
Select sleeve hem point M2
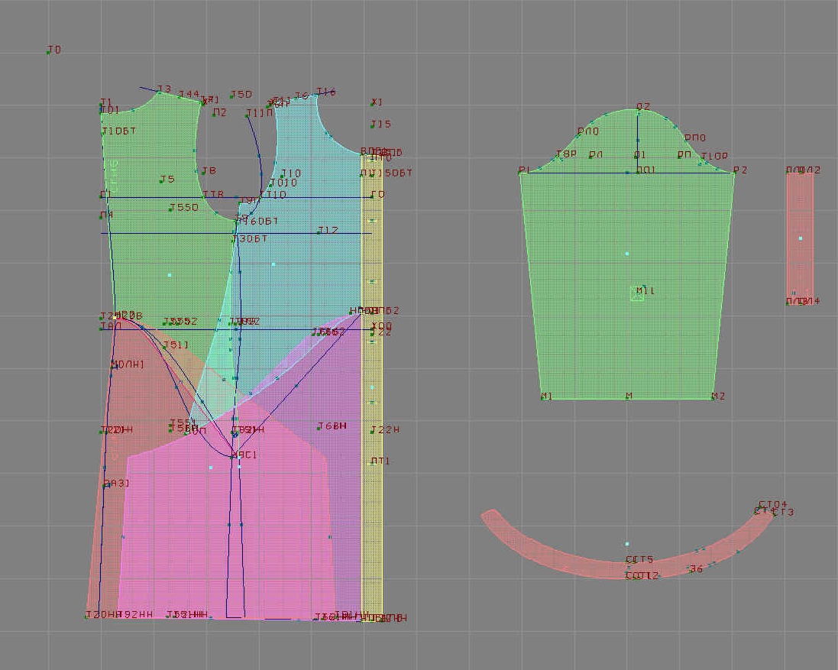pyautogui.click(x=713, y=397)
